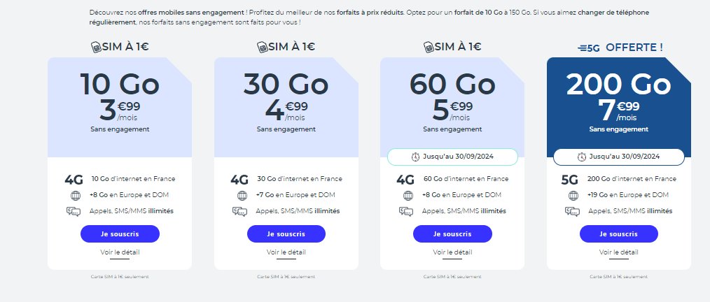The width and height of the screenshot is (710, 302).
Task: Choose Je souscris on the 200 Go plan
Action: point(619,233)
